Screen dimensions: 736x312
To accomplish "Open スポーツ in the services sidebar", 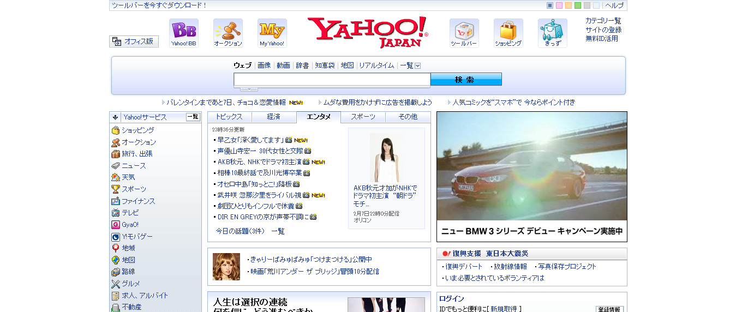I will coord(134,189).
